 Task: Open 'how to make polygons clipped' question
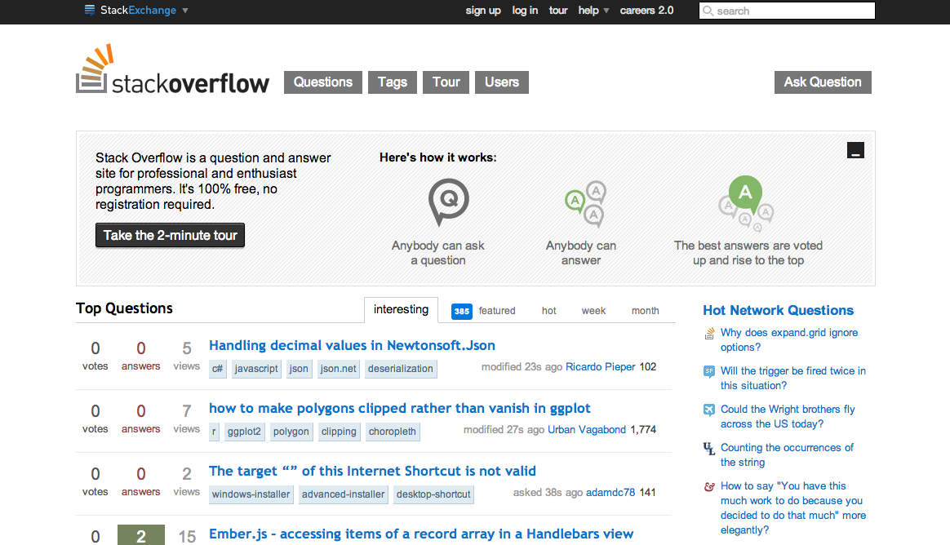tap(400, 408)
